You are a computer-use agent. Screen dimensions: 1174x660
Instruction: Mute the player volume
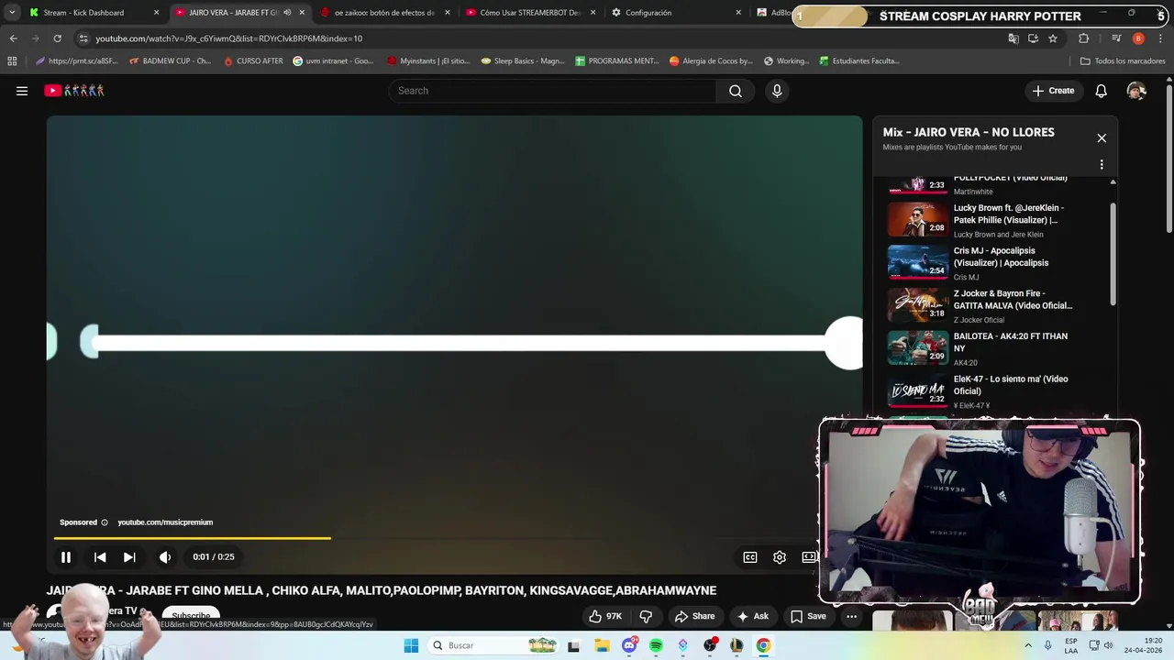[x=165, y=556]
